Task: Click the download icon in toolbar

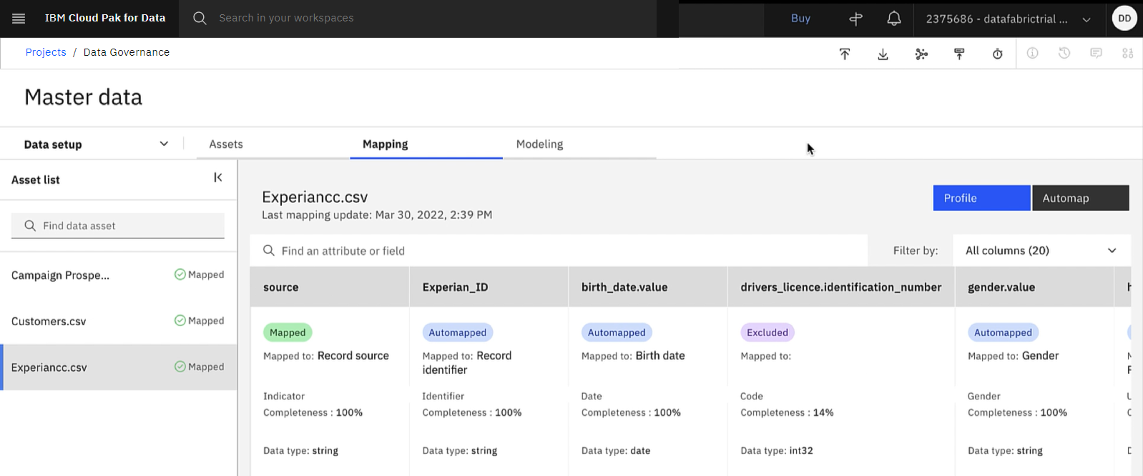Action: click(883, 54)
